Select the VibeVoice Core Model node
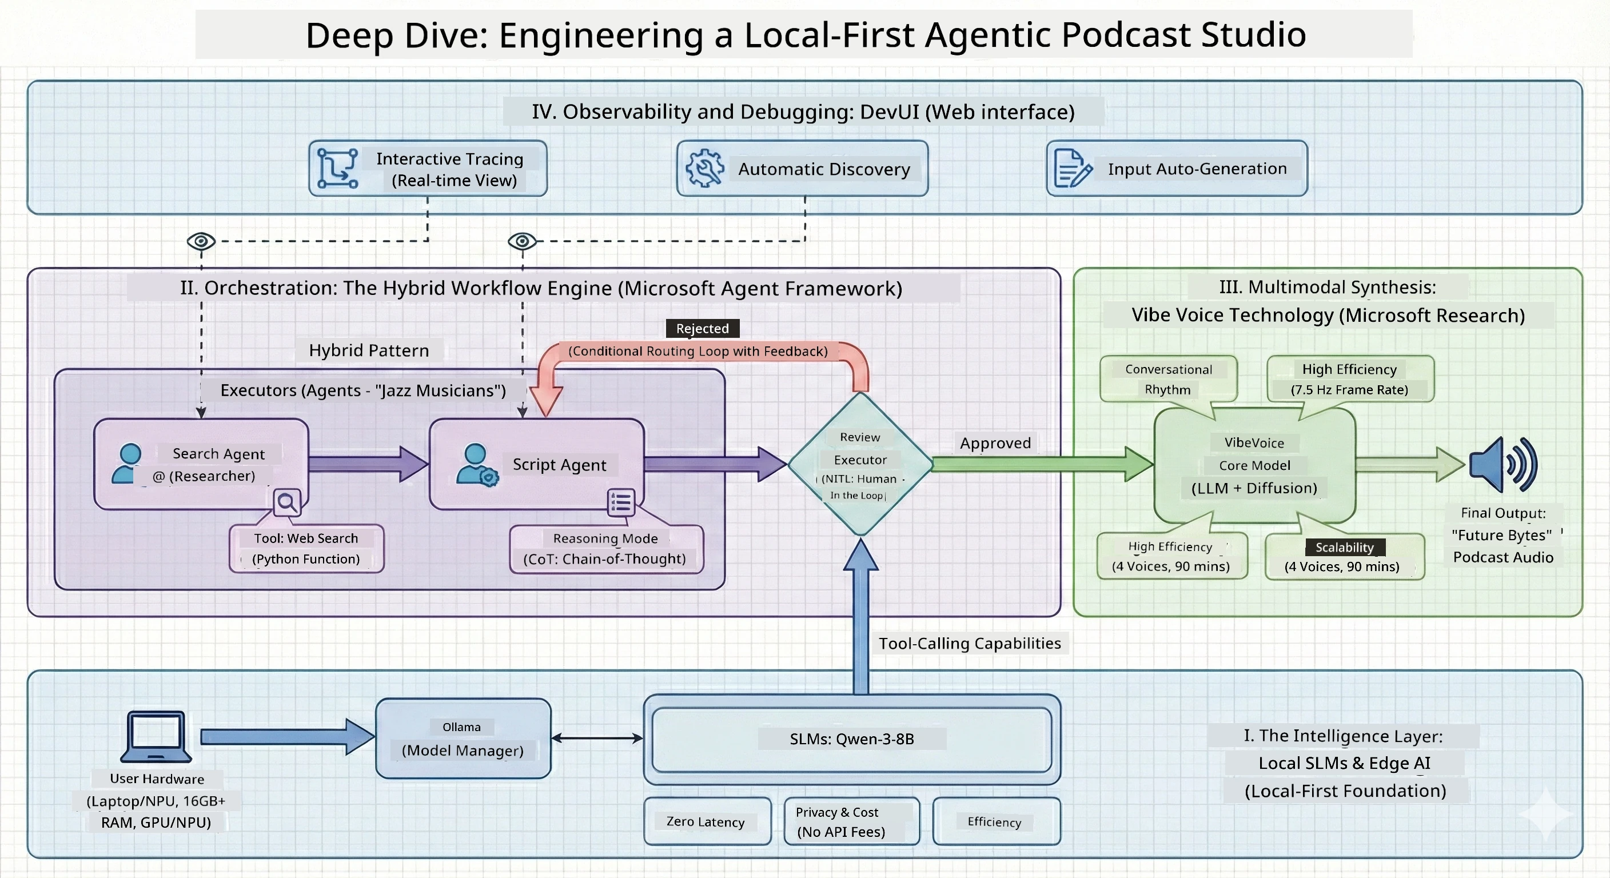Viewport: 1610px width, 878px height. (1255, 465)
